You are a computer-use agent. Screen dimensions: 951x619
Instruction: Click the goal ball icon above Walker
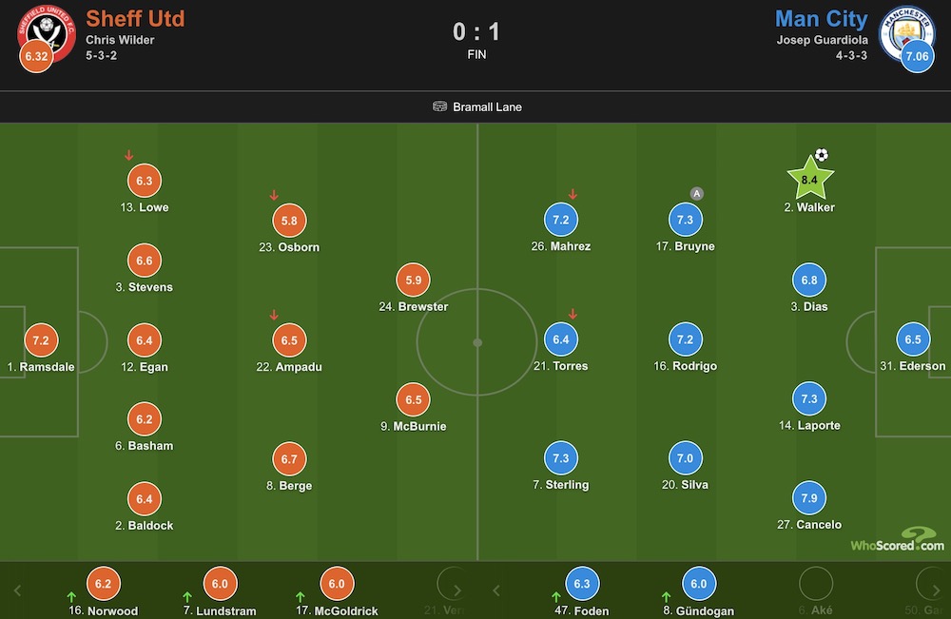[822, 155]
